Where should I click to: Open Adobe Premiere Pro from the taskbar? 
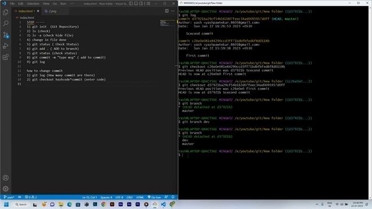(x=138, y=204)
